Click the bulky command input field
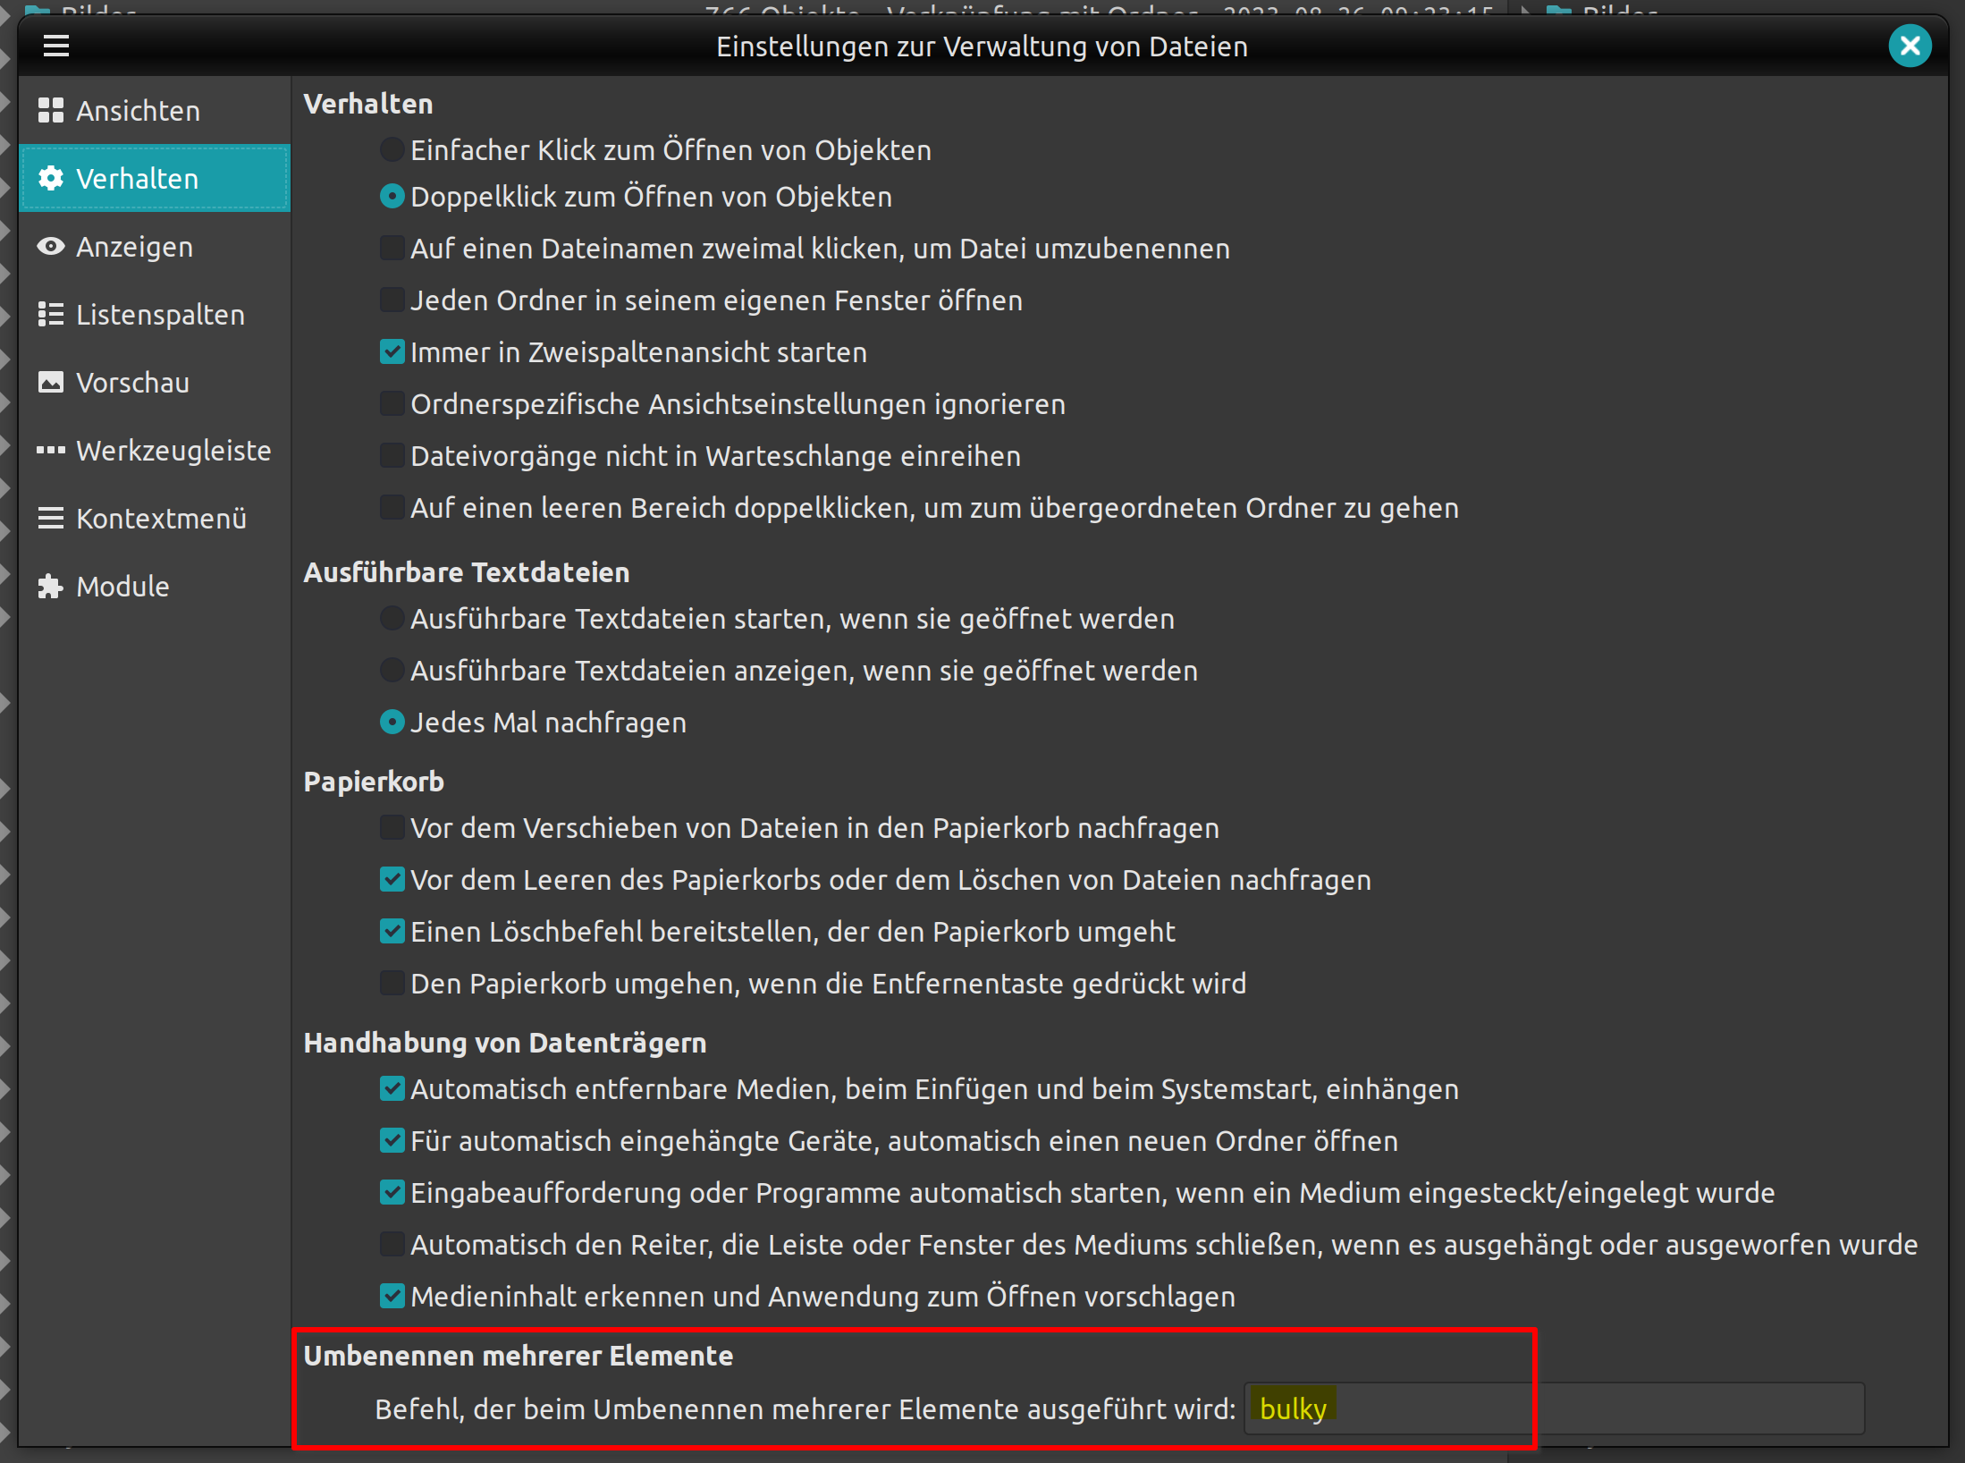 pos(1552,1408)
